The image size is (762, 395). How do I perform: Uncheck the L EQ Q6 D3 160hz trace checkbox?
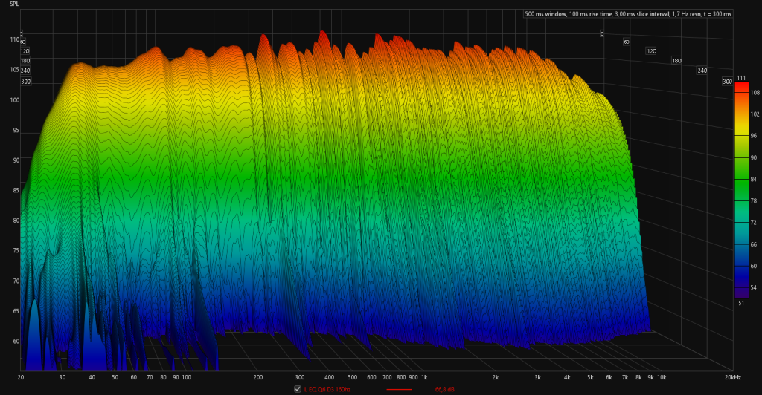(298, 388)
